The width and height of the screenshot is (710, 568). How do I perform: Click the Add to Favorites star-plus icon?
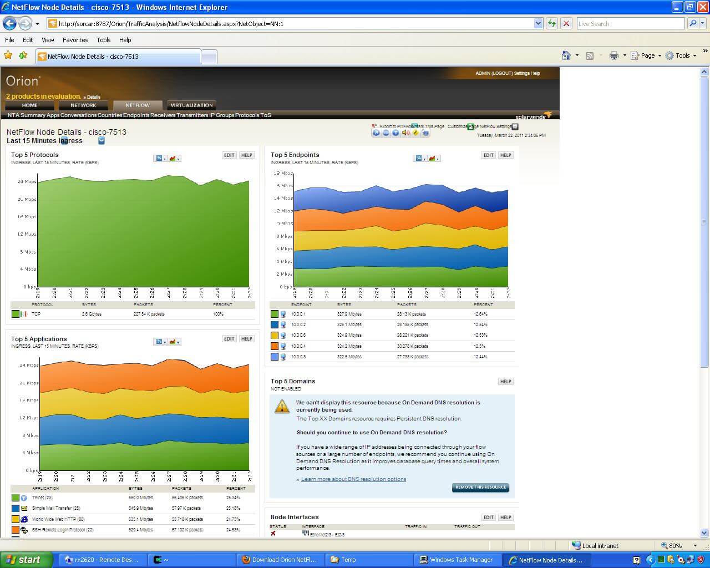point(23,55)
